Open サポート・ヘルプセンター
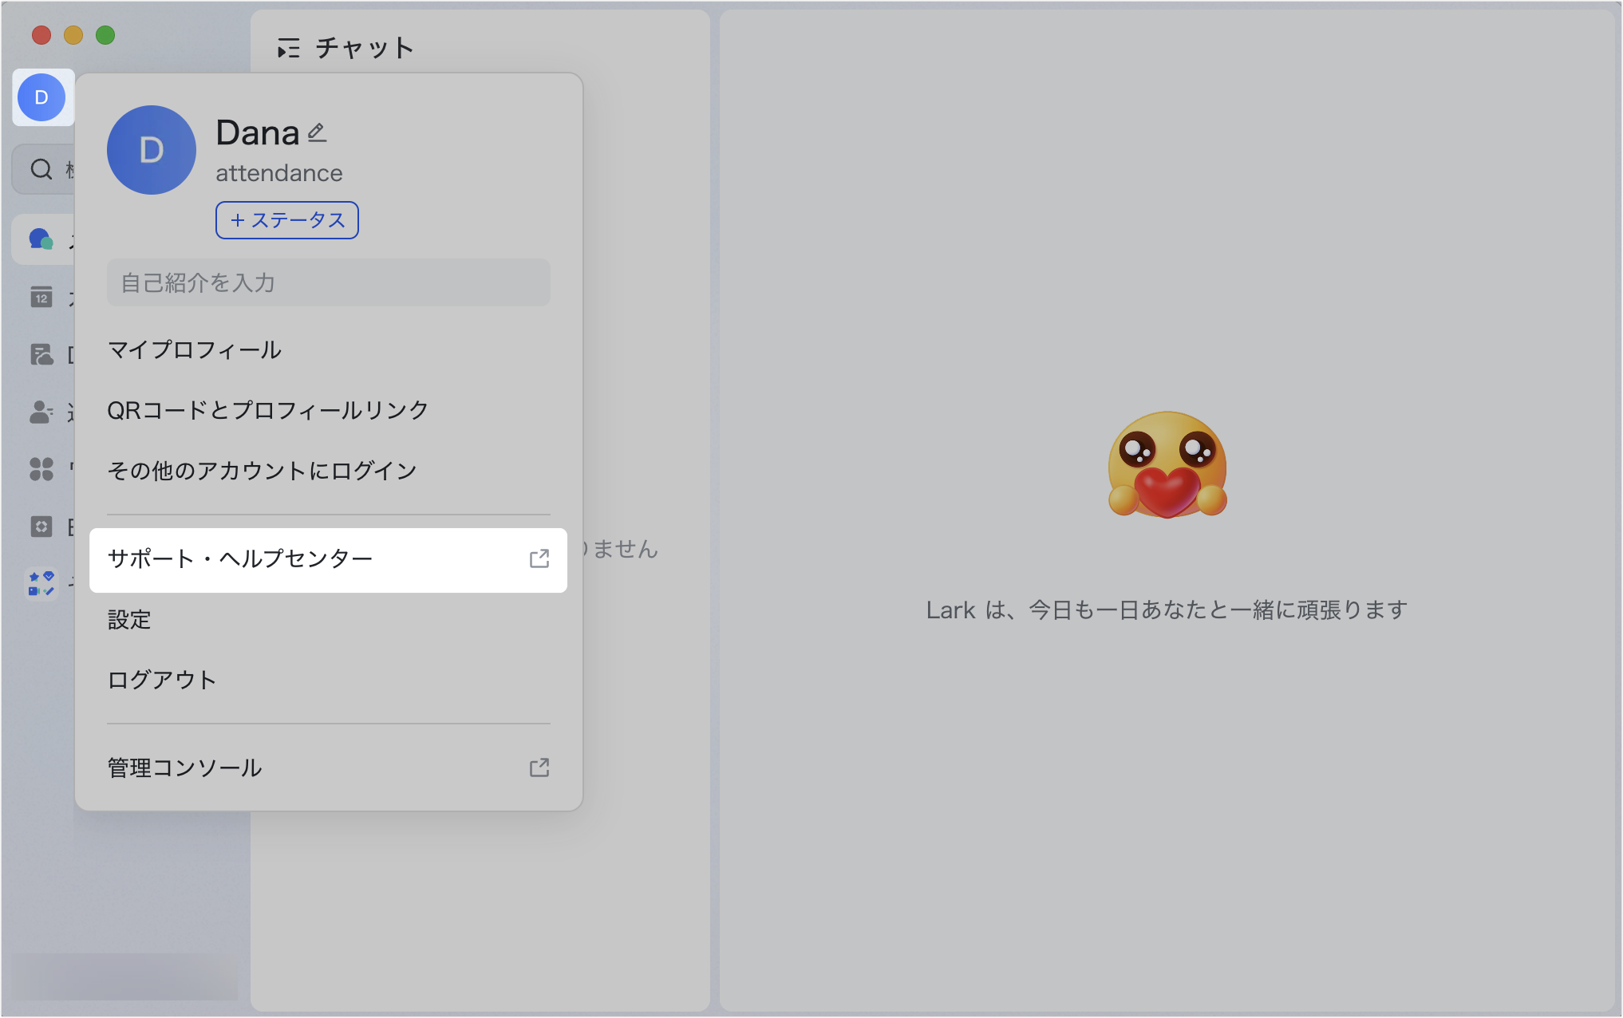The image size is (1623, 1018). [x=239, y=558]
